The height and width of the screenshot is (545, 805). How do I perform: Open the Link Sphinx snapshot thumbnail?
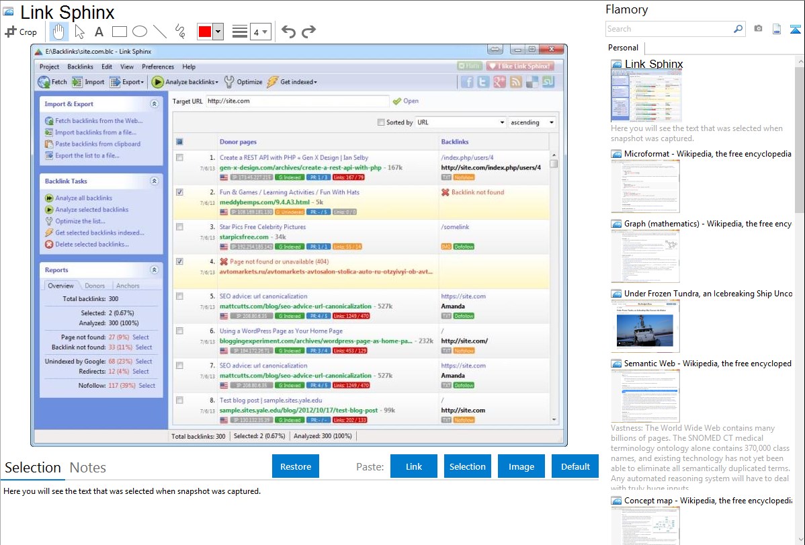click(x=646, y=96)
